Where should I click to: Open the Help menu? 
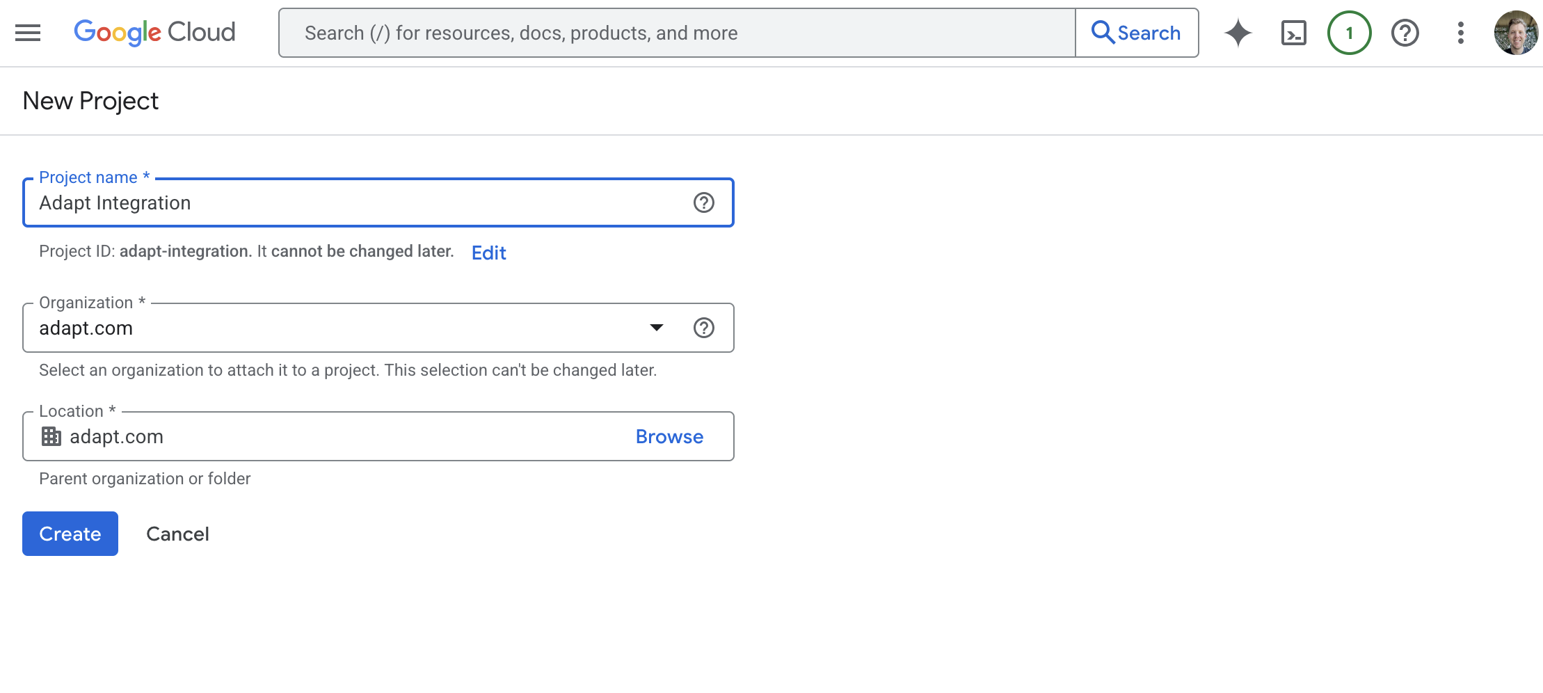coord(1405,32)
